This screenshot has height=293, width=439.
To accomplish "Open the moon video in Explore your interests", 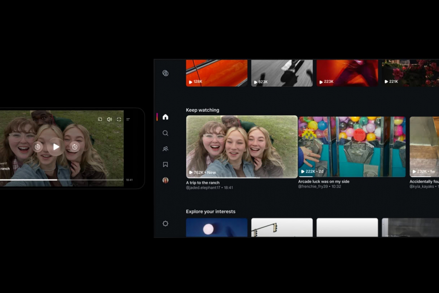I will tap(217, 228).
